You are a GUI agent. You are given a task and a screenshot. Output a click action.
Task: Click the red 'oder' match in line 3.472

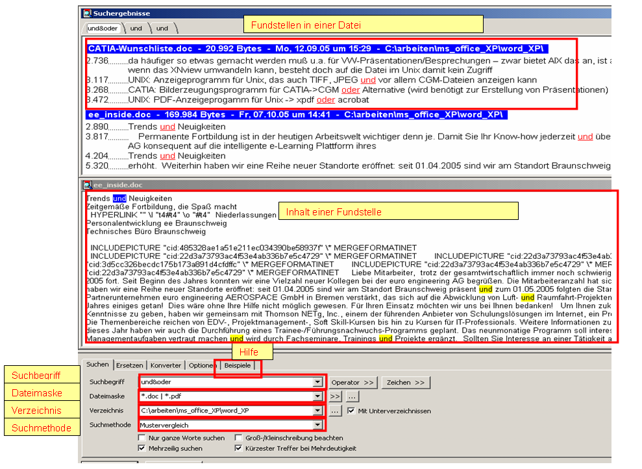[x=326, y=99]
